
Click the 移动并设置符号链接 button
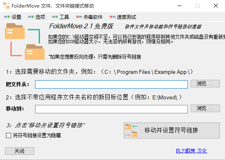tap(172, 130)
